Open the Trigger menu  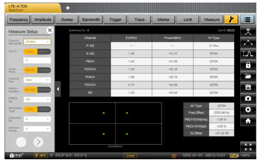[x=115, y=20]
